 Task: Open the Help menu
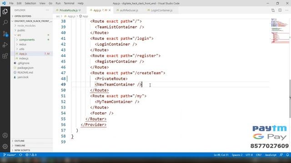80,3
